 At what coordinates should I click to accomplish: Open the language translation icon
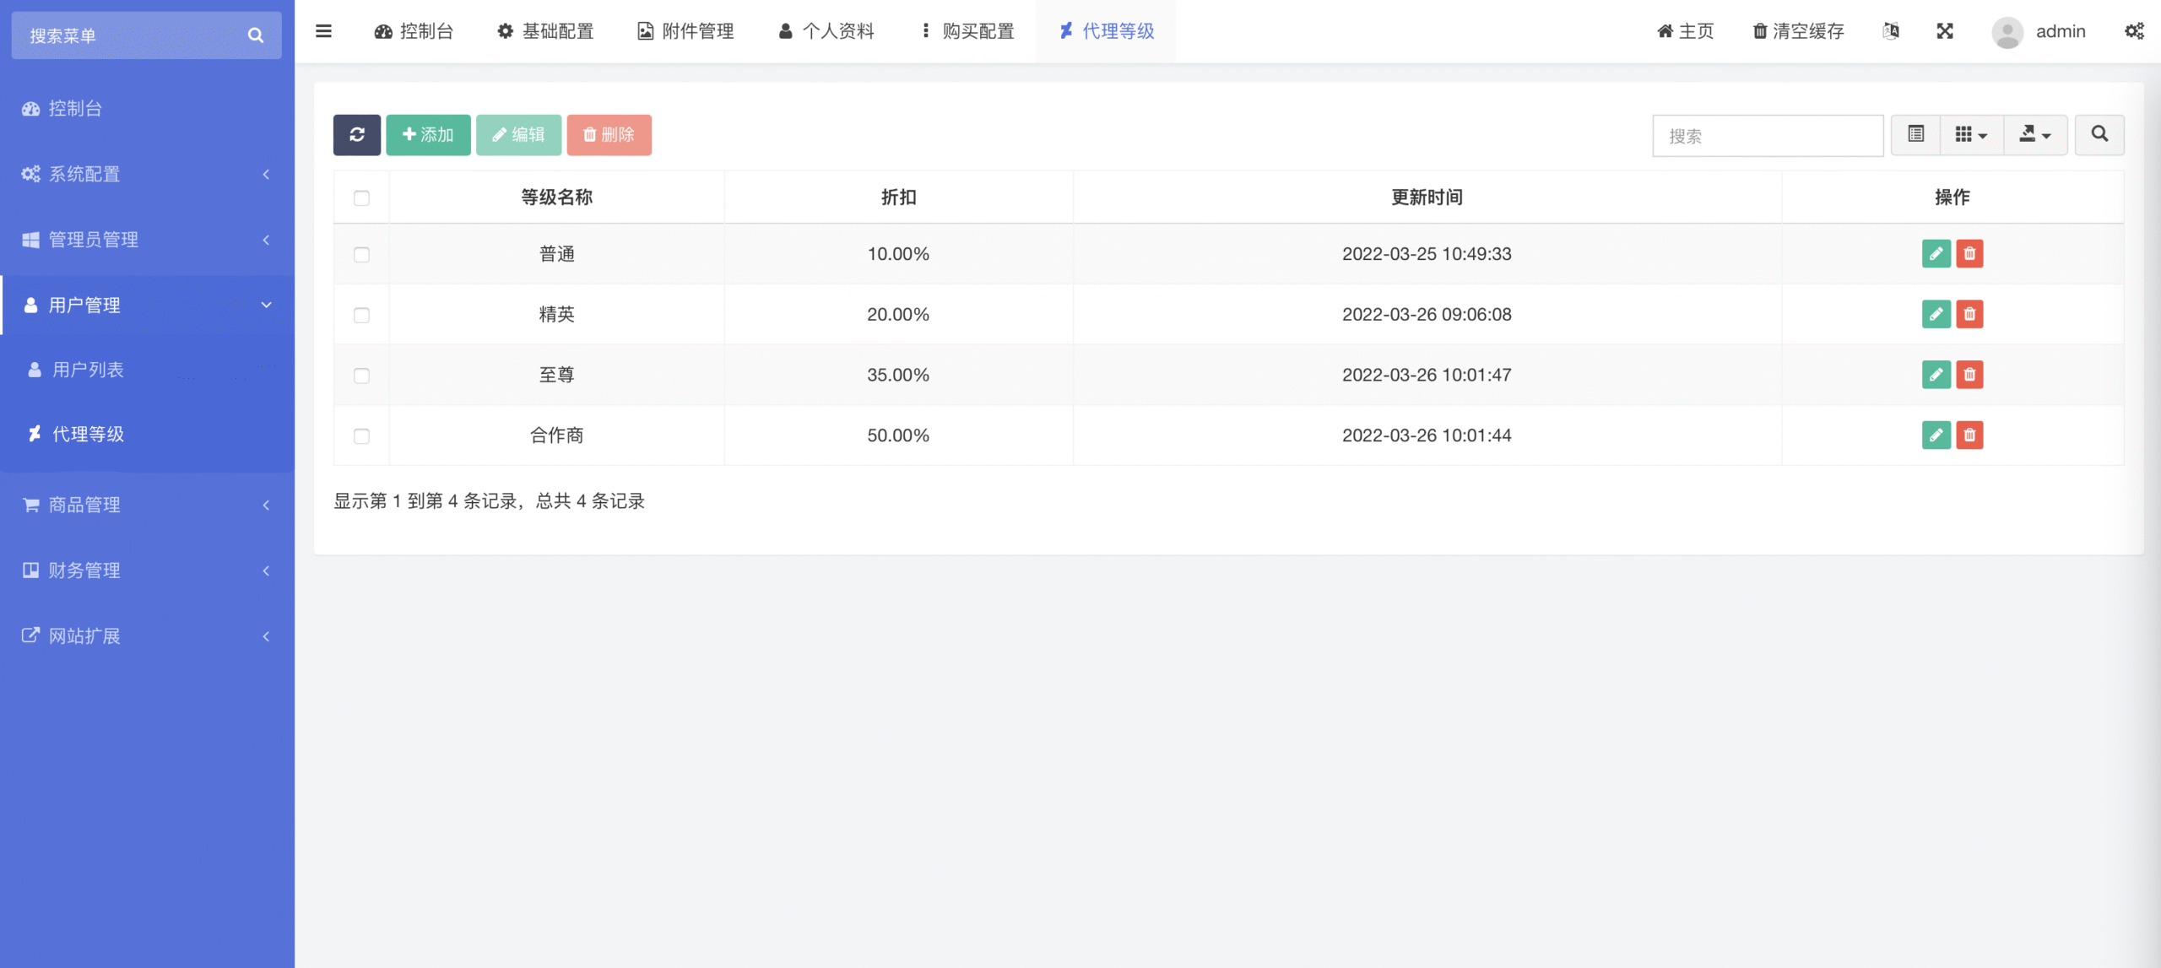pyautogui.click(x=1891, y=31)
